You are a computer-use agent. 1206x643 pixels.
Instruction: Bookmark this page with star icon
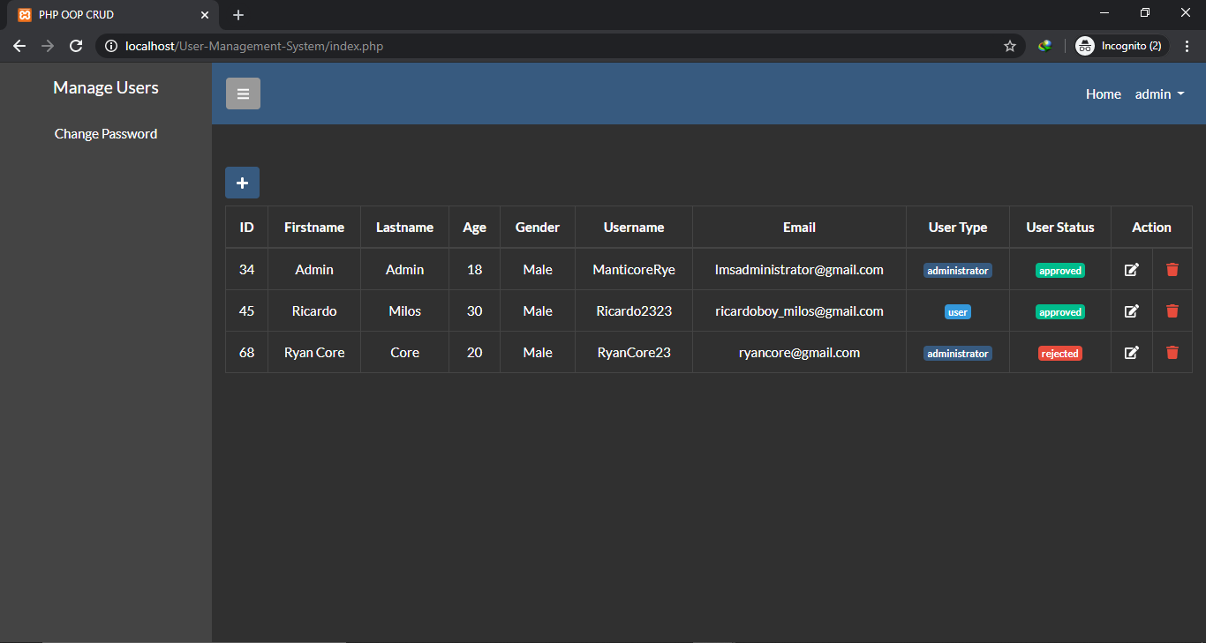coord(1010,46)
